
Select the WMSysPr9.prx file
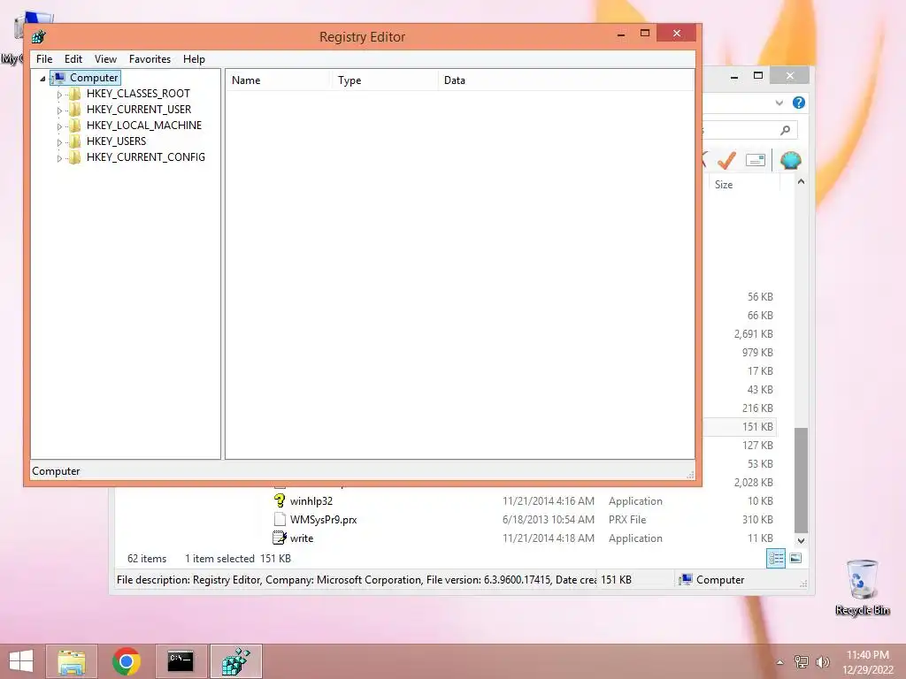pyautogui.click(x=324, y=520)
